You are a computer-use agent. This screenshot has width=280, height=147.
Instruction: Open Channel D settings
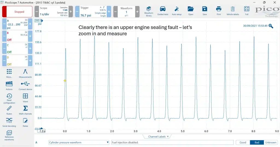point(17,61)
